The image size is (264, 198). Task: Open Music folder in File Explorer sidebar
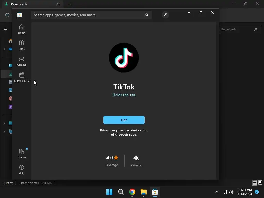10,98
